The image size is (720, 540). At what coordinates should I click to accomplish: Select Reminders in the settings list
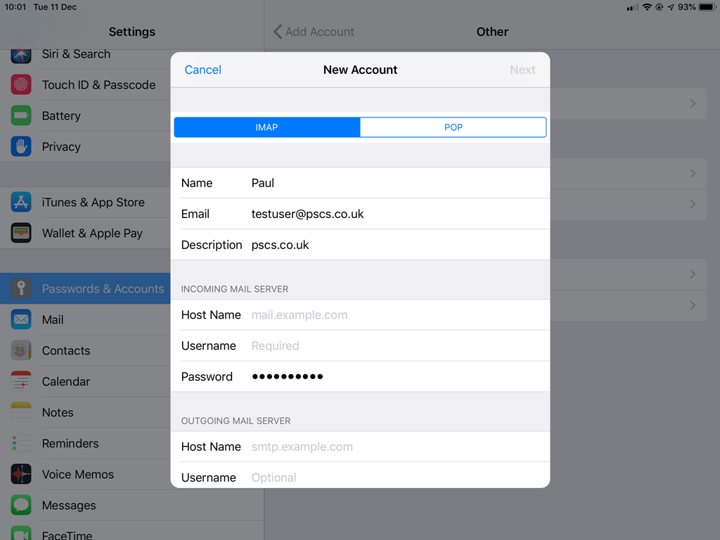click(x=70, y=444)
